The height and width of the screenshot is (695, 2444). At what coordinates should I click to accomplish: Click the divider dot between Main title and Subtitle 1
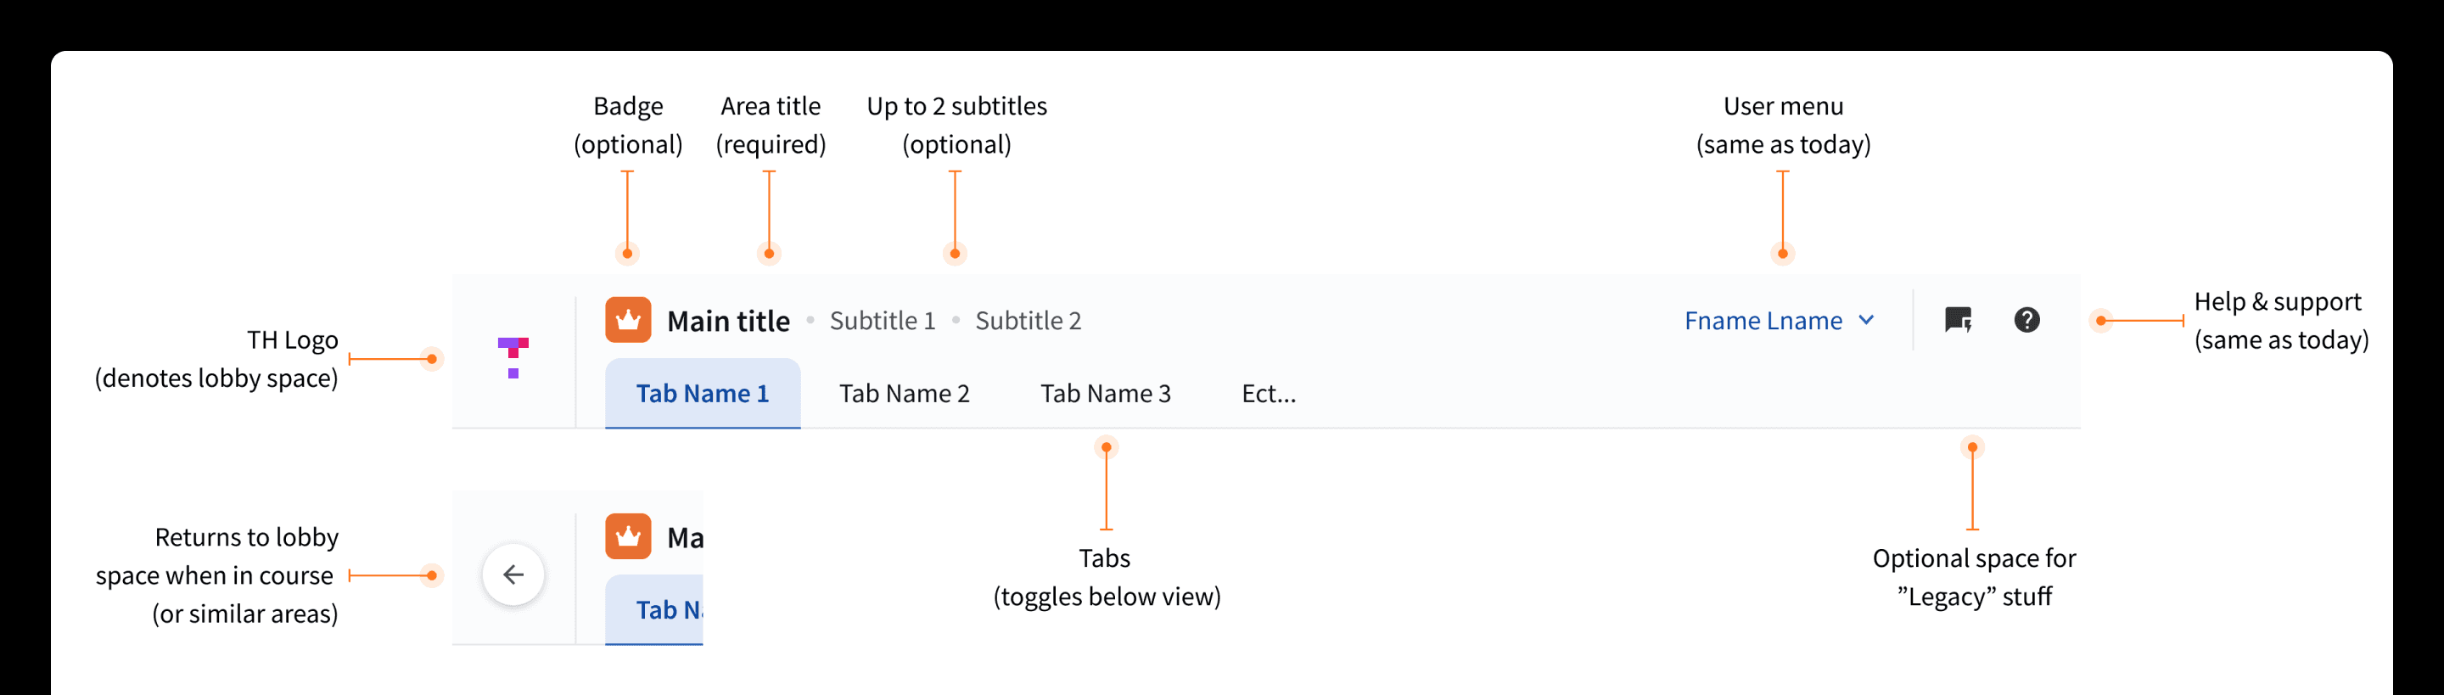click(812, 321)
